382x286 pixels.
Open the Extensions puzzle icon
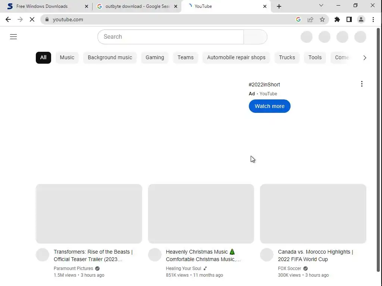(x=337, y=19)
